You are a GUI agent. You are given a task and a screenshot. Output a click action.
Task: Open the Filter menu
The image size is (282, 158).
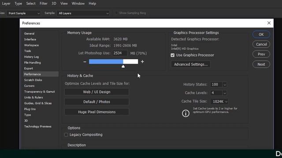pyautogui.click(x=44, y=4)
